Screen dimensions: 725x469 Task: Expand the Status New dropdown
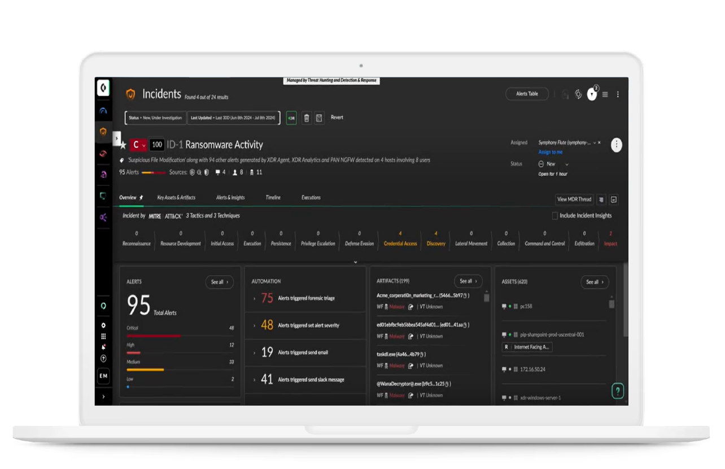click(x=567, y=164)
